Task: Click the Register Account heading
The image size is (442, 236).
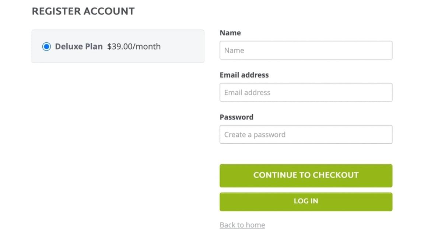Action: pyautogui.click(x=83, y=11)
